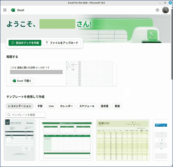The width and height of the screenshot is (173, 167).
Task: Open the weekly schedule planner template
Action: (x=66, y=140)
